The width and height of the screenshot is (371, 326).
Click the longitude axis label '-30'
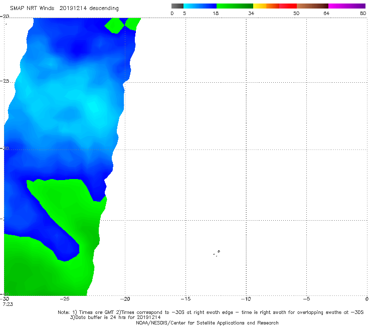coord(5,299)
